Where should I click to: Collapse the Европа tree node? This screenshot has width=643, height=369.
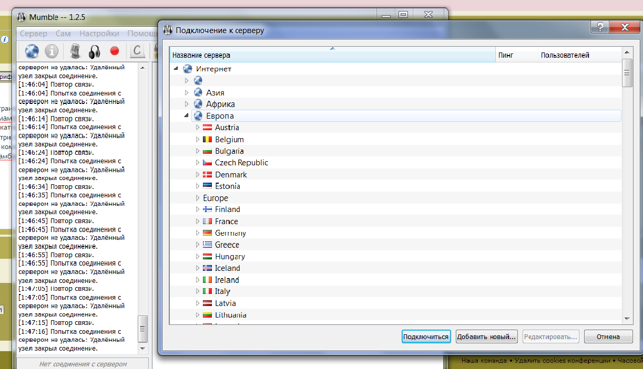(x=186, y=116)
